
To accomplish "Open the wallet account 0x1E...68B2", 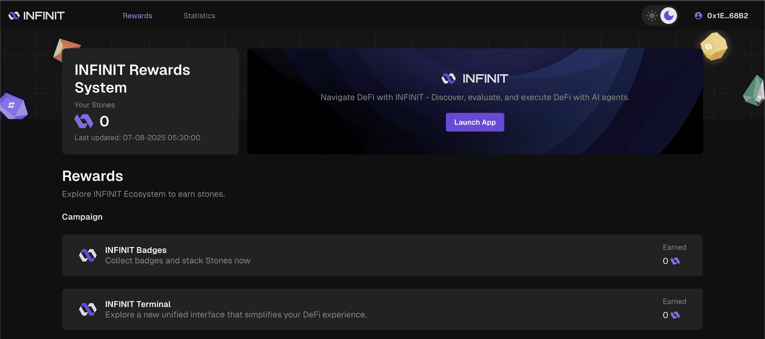I will pos(721,16).
